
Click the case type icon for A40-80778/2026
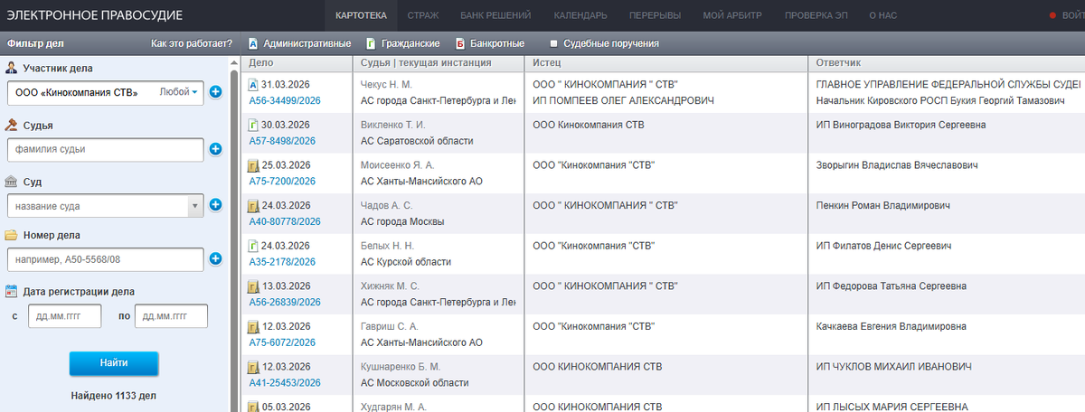click(x=253, y=206)
